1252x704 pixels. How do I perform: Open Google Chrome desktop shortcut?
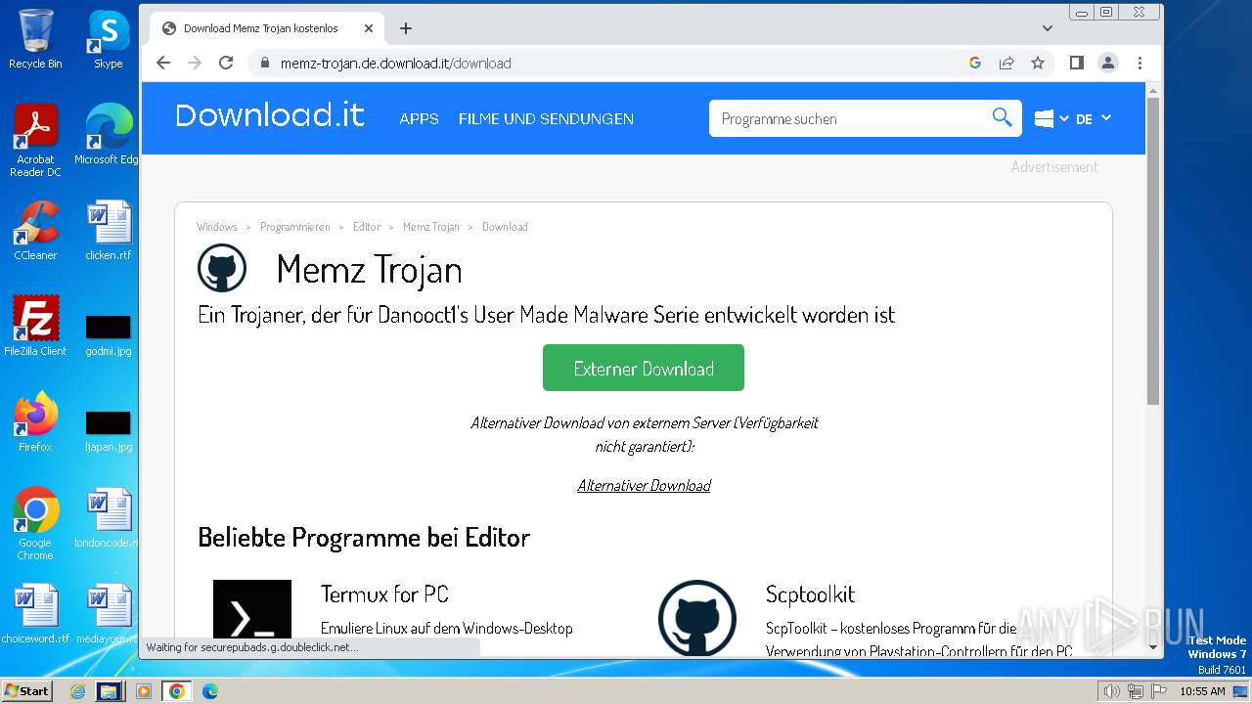coord(35,524)
